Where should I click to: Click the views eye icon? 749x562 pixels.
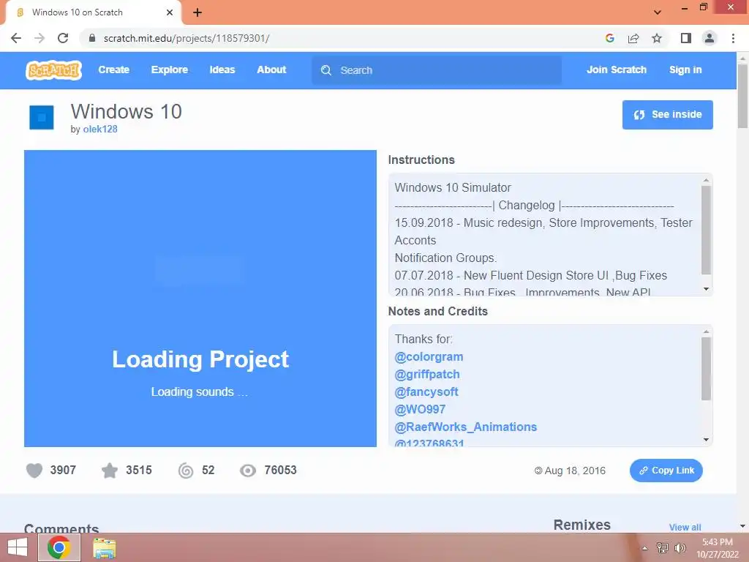248,471
